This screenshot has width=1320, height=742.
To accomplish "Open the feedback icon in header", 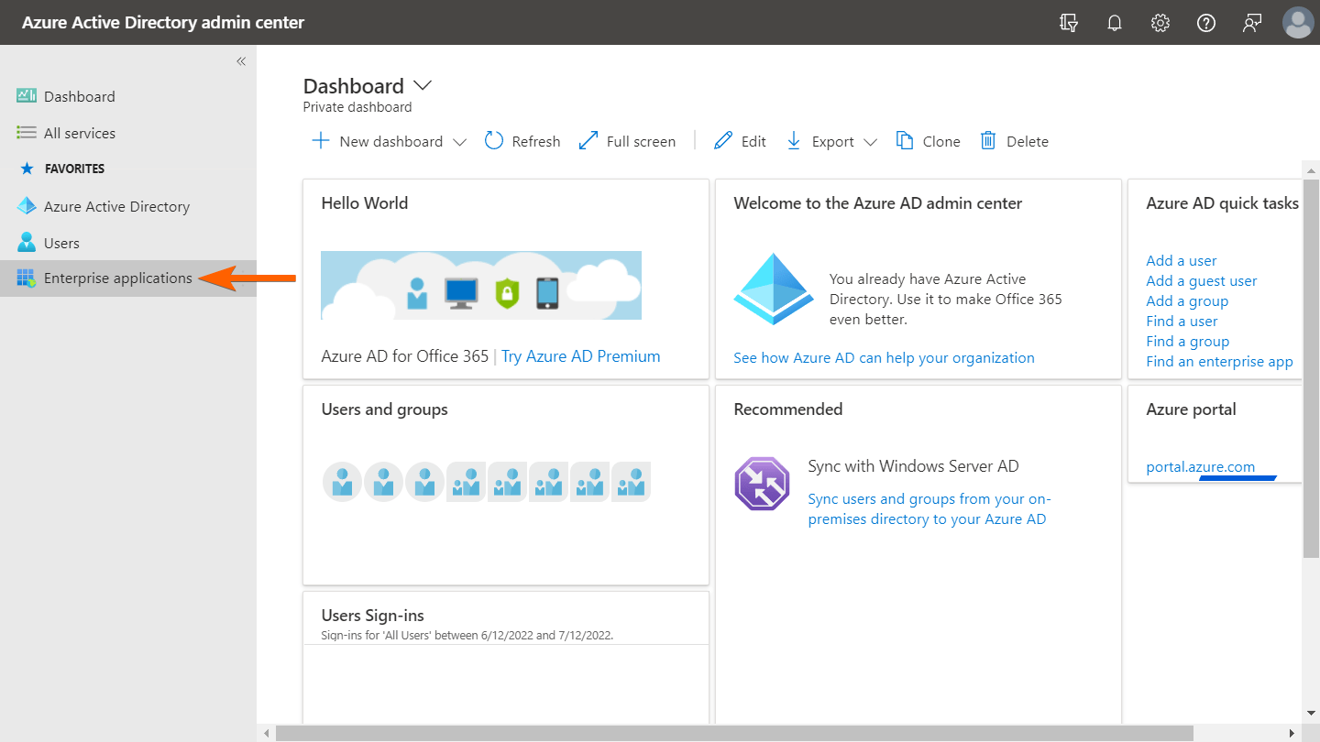I will (x=1252, y=23).
